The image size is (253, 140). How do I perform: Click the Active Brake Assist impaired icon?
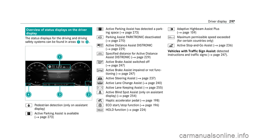[x=100, y=70]
